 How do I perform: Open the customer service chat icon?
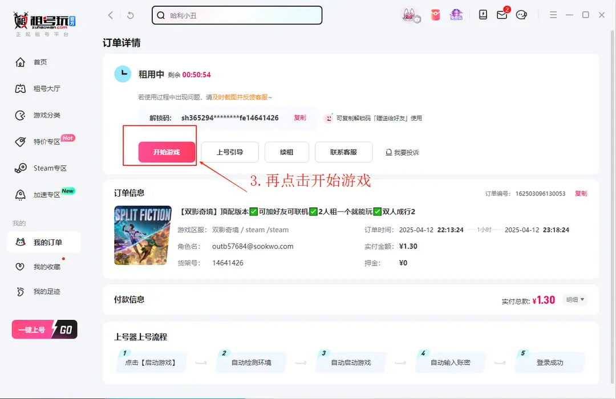coord(521,15)
